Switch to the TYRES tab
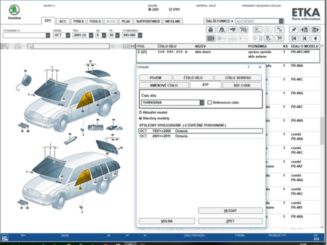The width and height of the screenshot is (327, 245). pyautogui.click(x=78, y=21)
